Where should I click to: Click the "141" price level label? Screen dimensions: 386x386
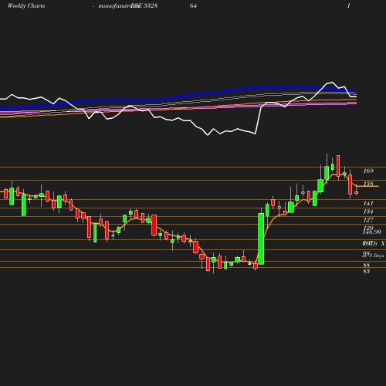(368, 203)
